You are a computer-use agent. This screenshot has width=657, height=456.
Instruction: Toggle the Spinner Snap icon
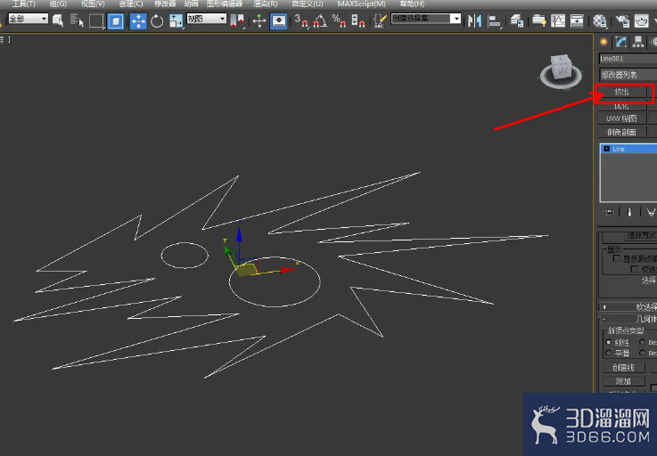(357, 20)
